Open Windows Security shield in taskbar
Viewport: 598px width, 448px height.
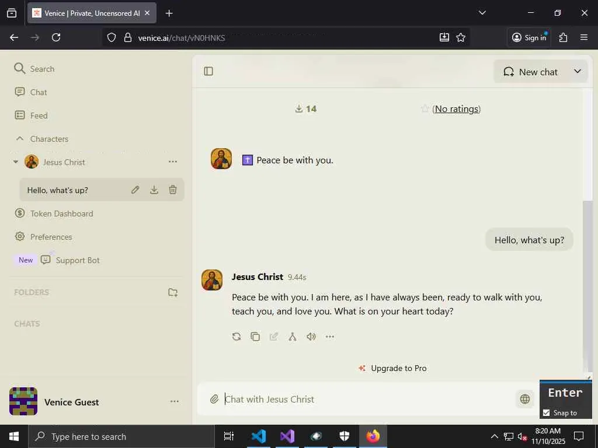click(x=345, y=436)
